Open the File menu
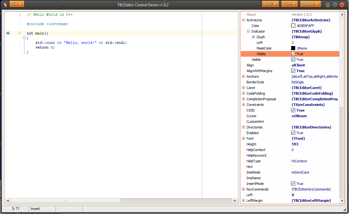Image resolution: width=349 pixels, height=214 pixels. coord(17,4)
